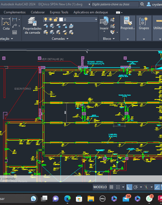Screen dimensions: 162x205
Task: Open the Complementos ribbon tab
Action: tap(15, 12)
